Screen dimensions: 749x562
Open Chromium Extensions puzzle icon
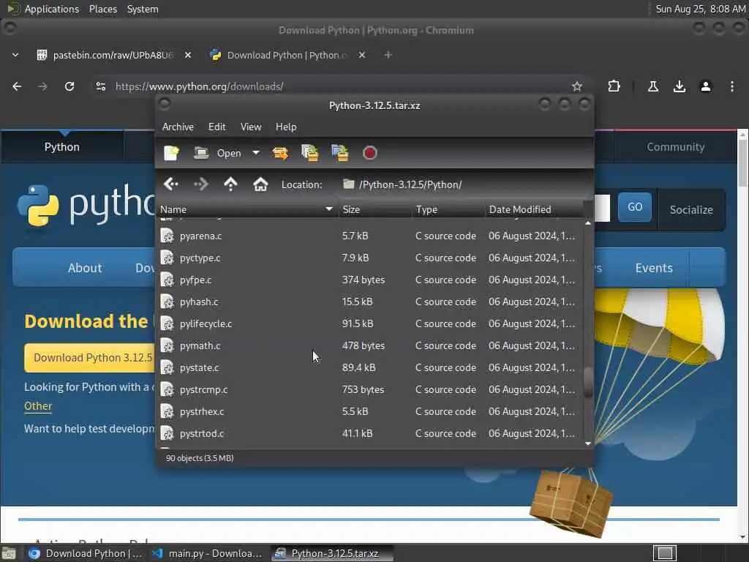[614, 86]
